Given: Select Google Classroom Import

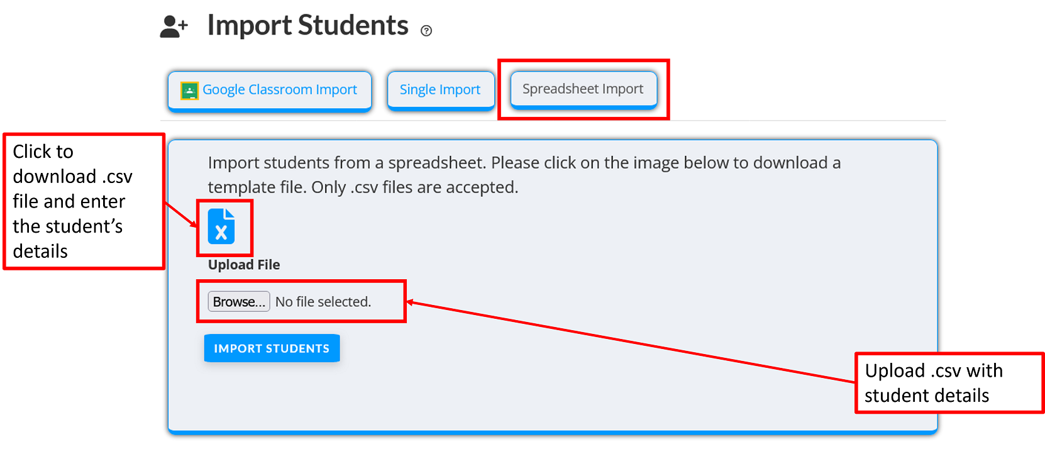Looking at the screenshot, I should click(x=269, y=89).
